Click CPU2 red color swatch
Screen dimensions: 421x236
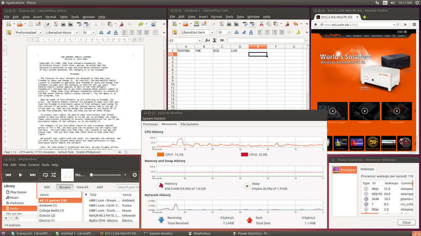[245, 155]
